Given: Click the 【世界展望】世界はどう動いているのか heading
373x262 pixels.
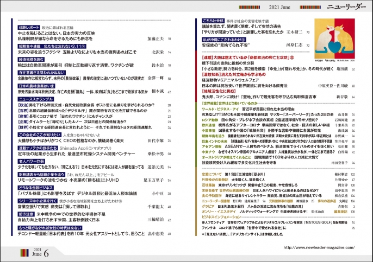Looking at the screenshot, I should point(226,118).
